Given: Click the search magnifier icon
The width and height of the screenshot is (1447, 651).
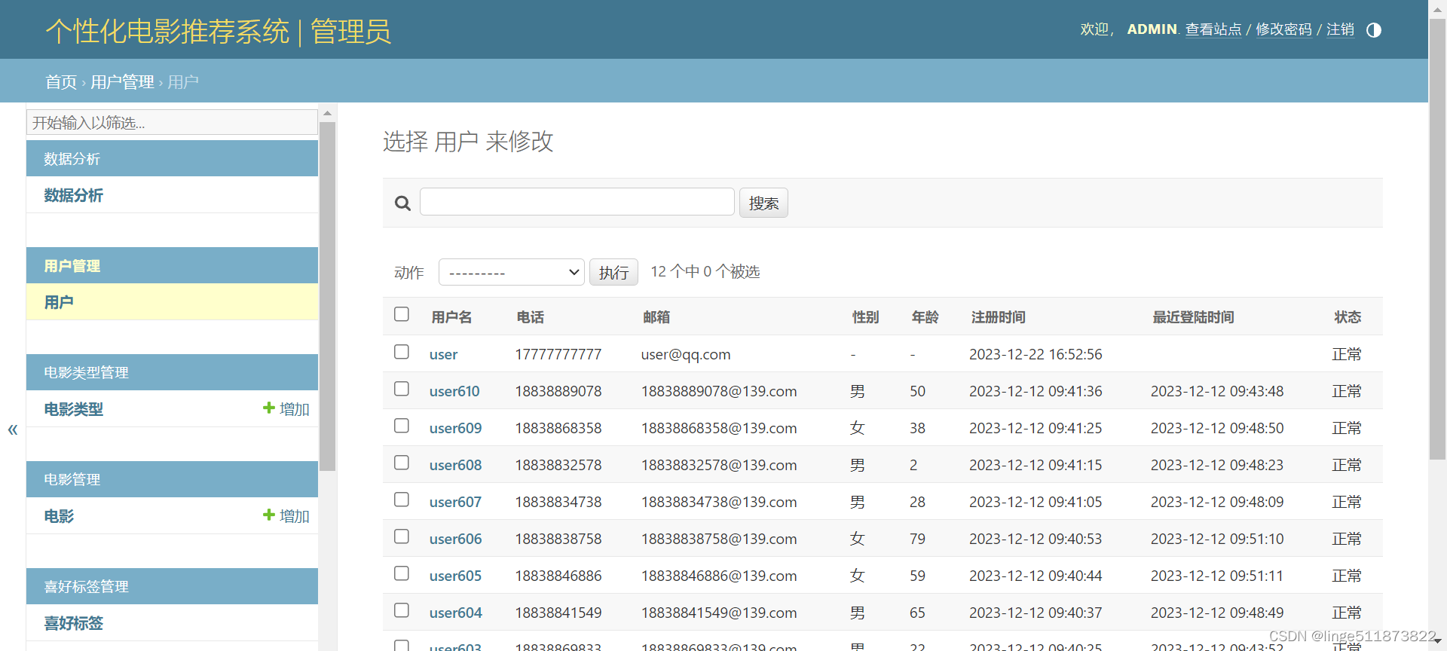Looking at the screenshot, I should (402, 203).
